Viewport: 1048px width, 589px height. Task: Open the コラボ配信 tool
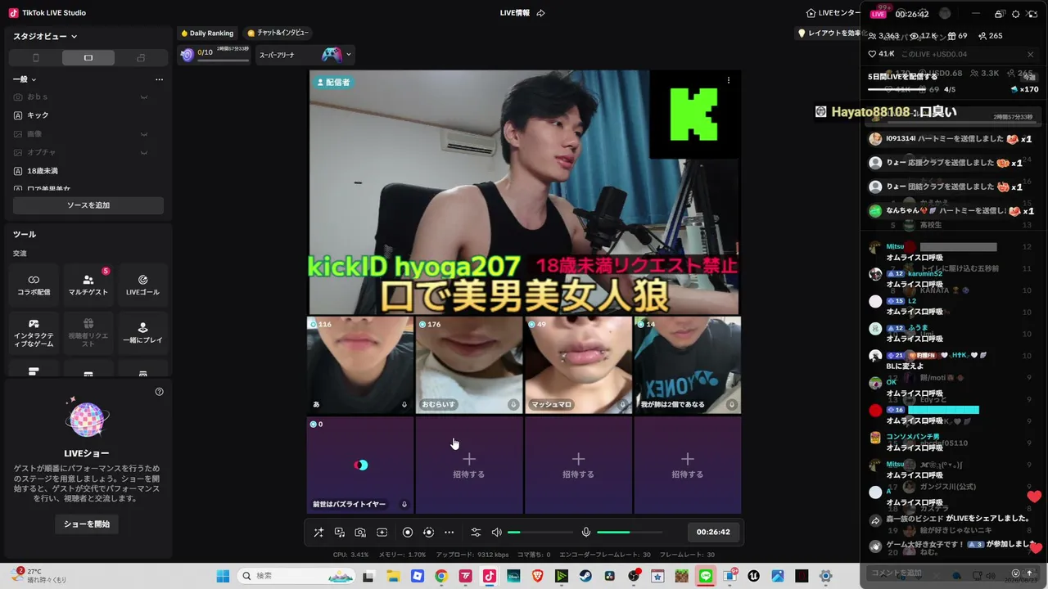[34, 285]
